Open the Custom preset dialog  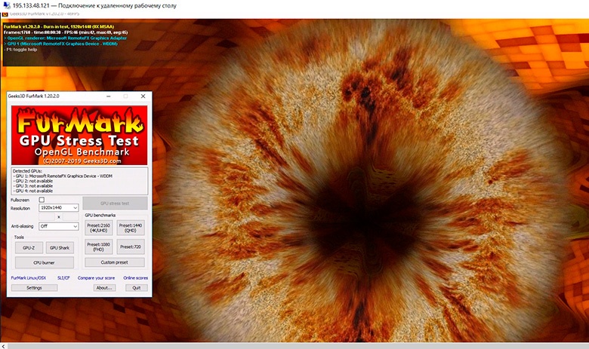[x=115, y=262]
